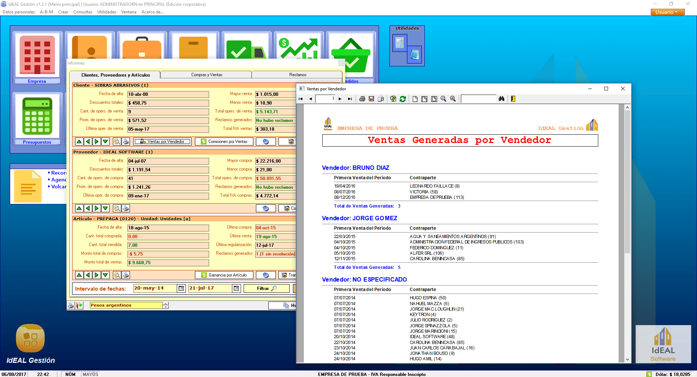Search Proveedor with magnifier icon

coord(117,208)
